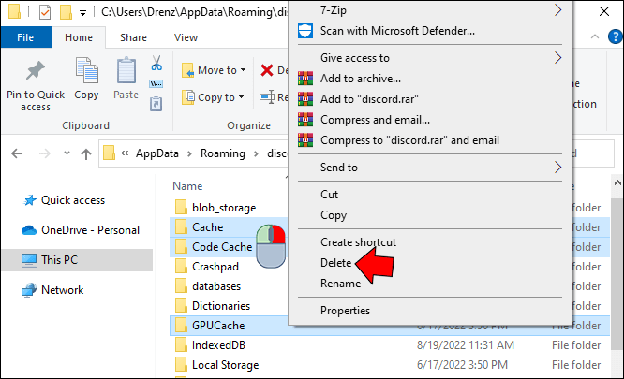Click the red X Delete ribbon icon
624x379 pixels.
tap(267, 70)
